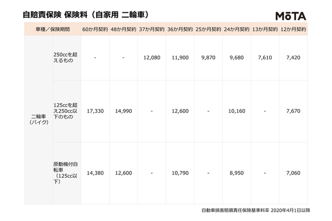Image resolution: width=332 pixels, height=221 pixels.
Task: Click the 37か月契約 column header
Action: (x=152, y=29)
